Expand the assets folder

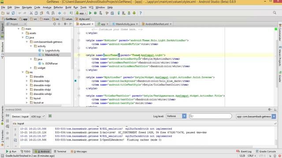(22, 33)
